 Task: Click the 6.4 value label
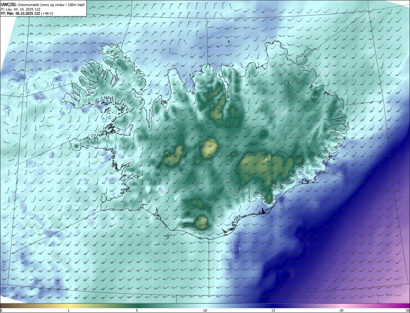(88, 142)
